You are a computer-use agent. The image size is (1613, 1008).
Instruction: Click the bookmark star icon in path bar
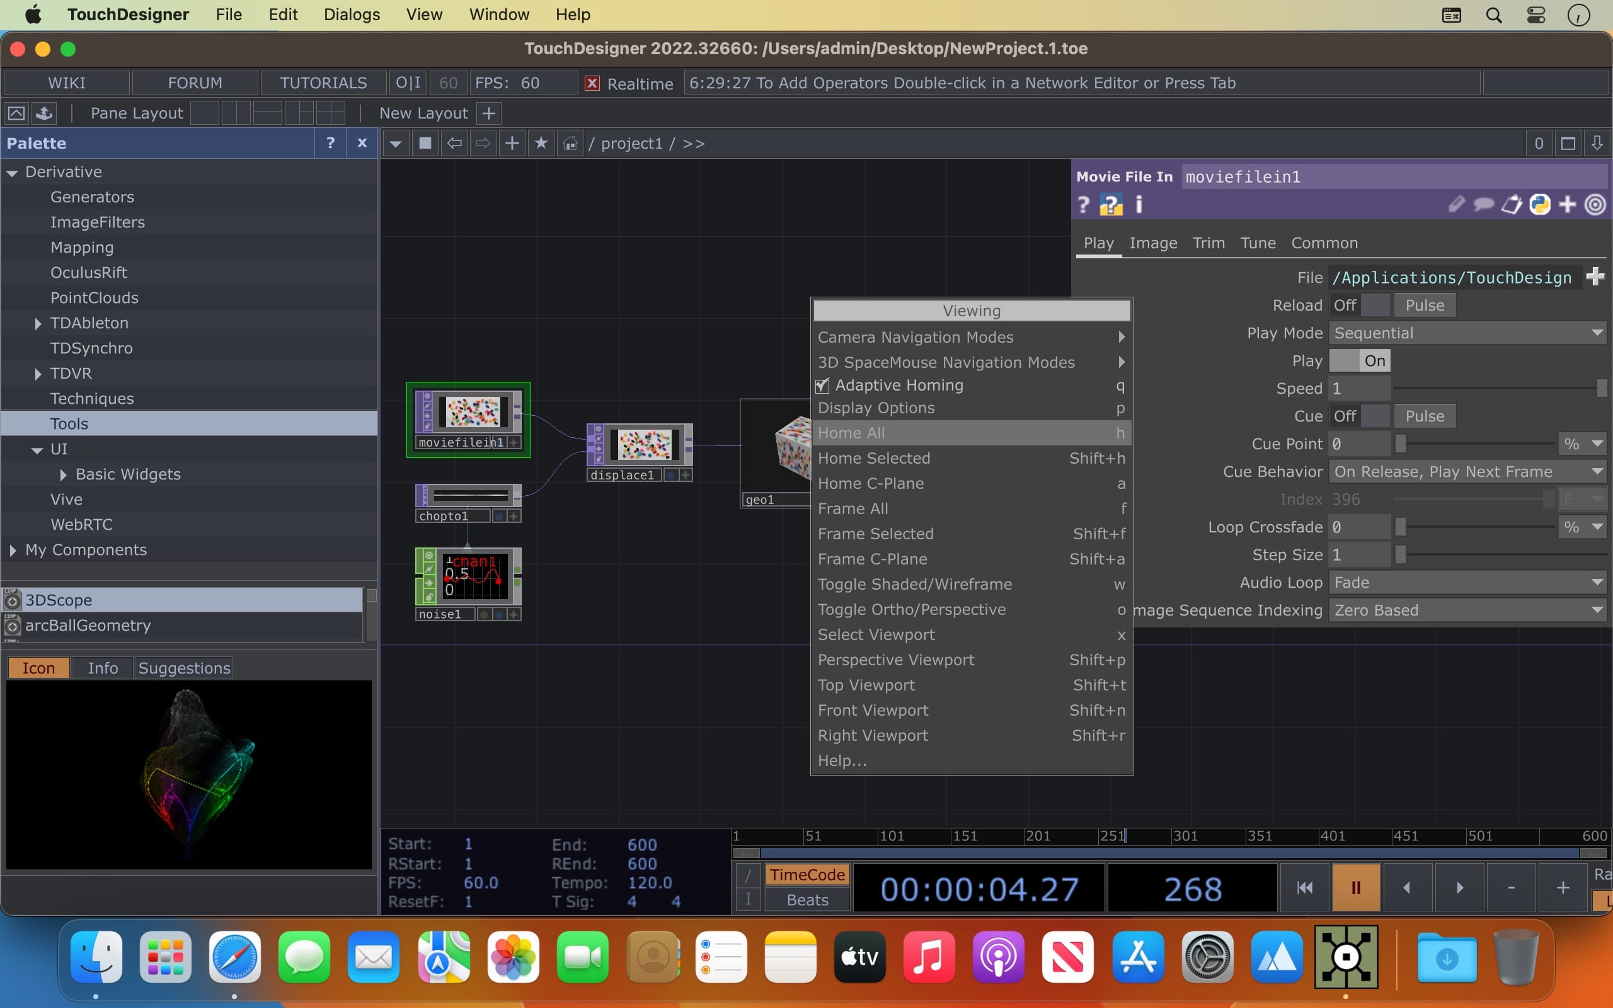point(541,144)
